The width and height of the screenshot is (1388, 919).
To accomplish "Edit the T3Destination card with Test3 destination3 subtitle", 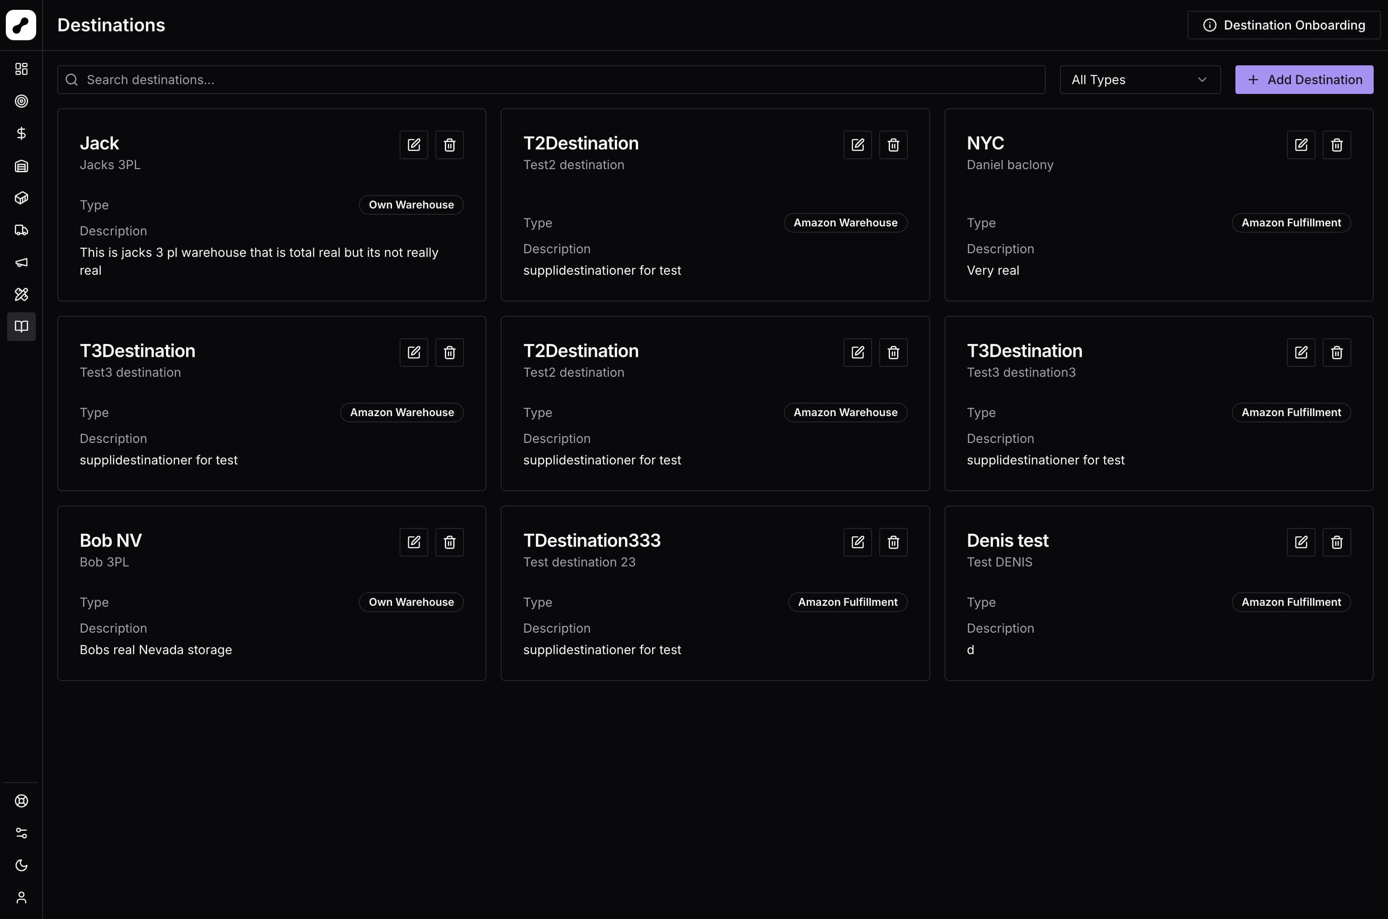I will (1301, 352).
